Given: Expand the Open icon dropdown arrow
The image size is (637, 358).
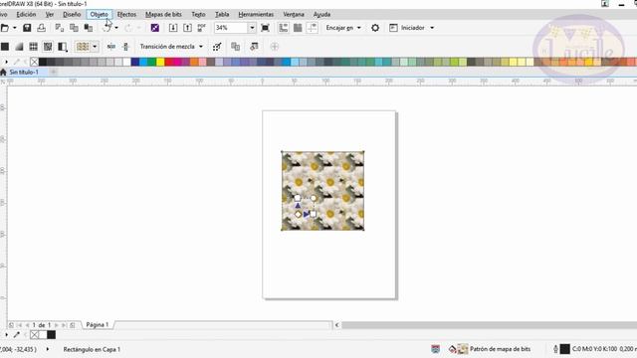Looking at the screenshot, I should pos(15,28).
